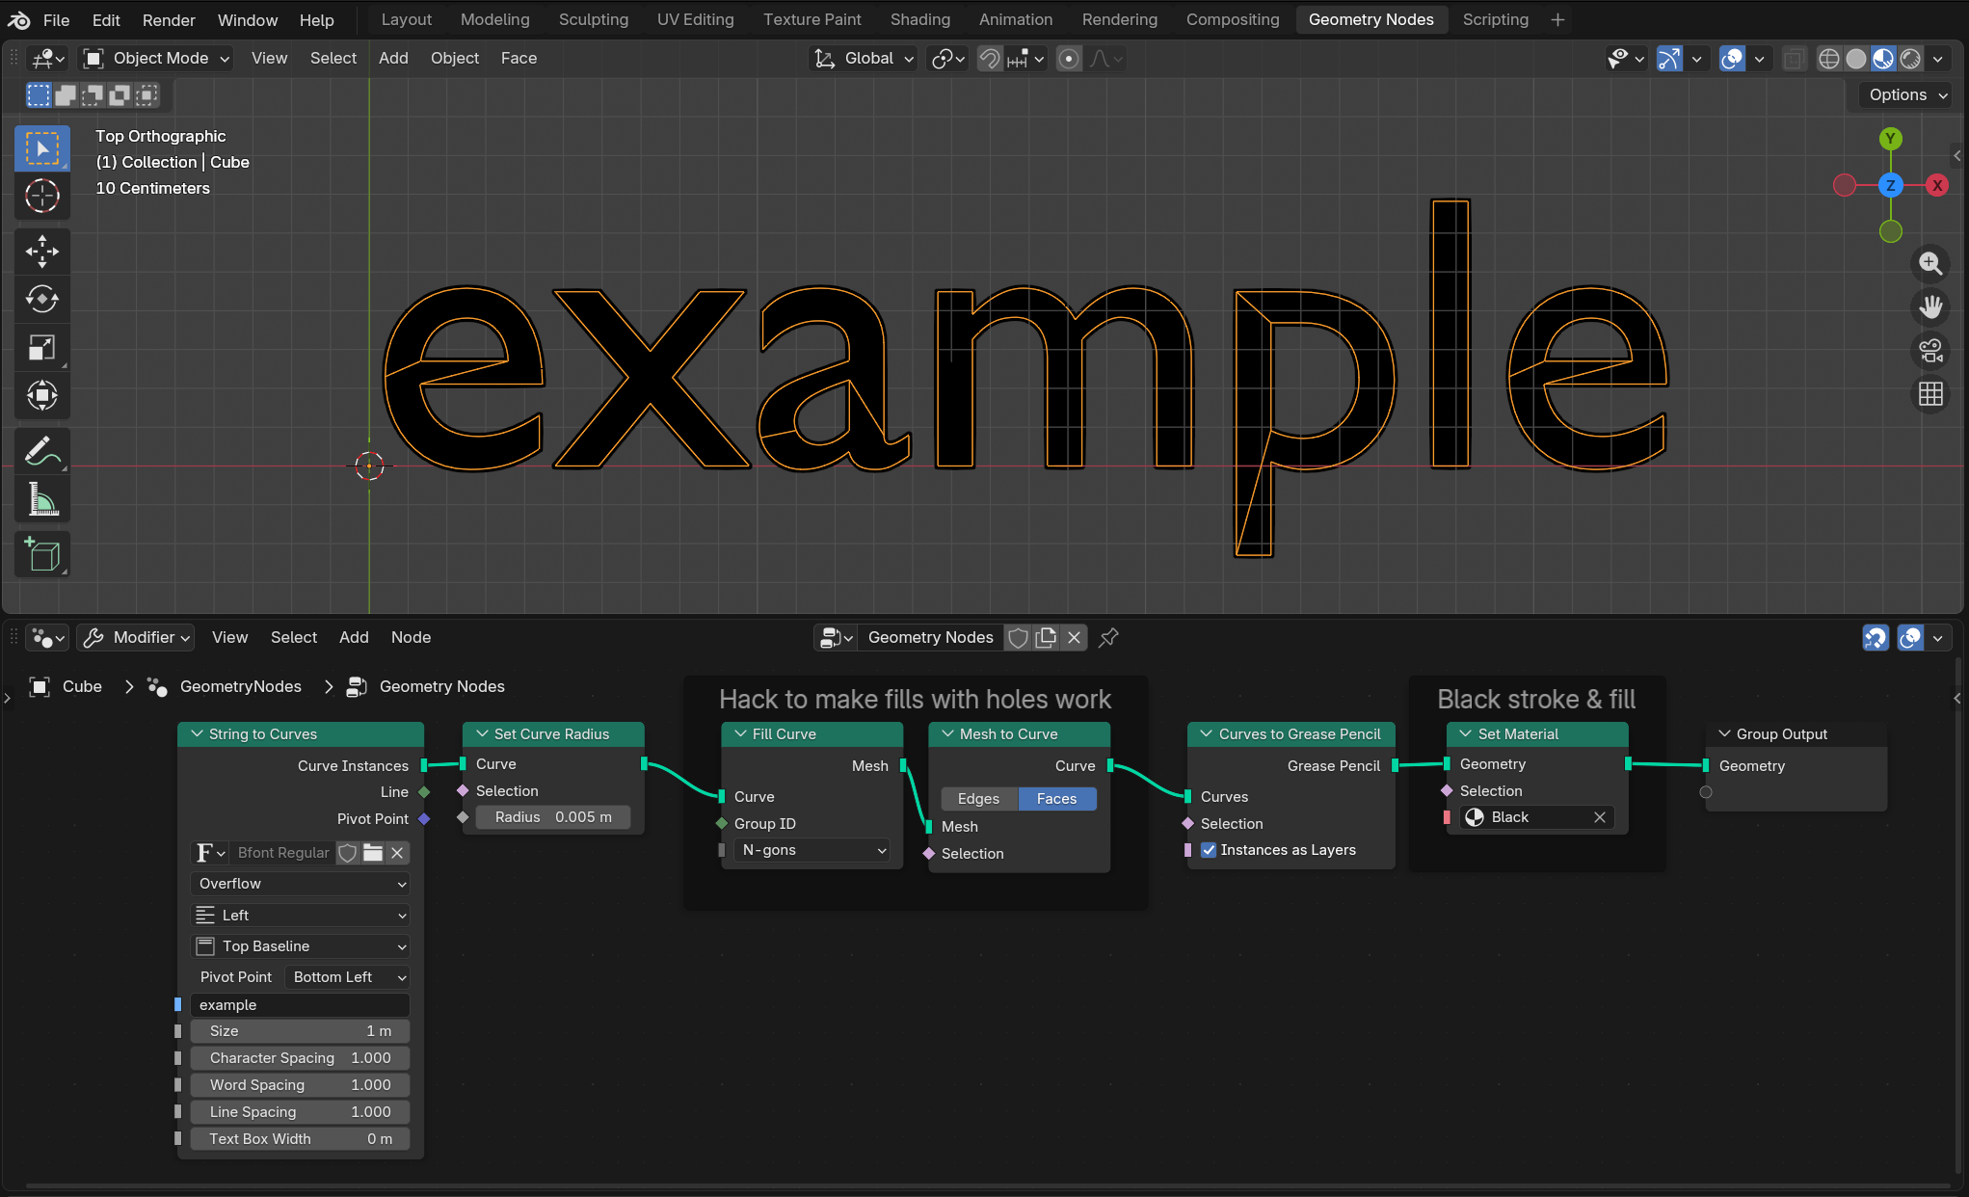Image resolution: width=1969 pixels, height=1197 pixels.
Task: Click the 'example' string input field
Action: click(x=300, y=1004)
